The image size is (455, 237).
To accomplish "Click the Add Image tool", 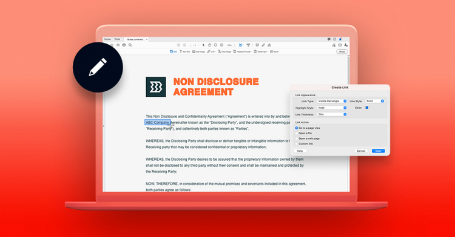I will (198, 52).
